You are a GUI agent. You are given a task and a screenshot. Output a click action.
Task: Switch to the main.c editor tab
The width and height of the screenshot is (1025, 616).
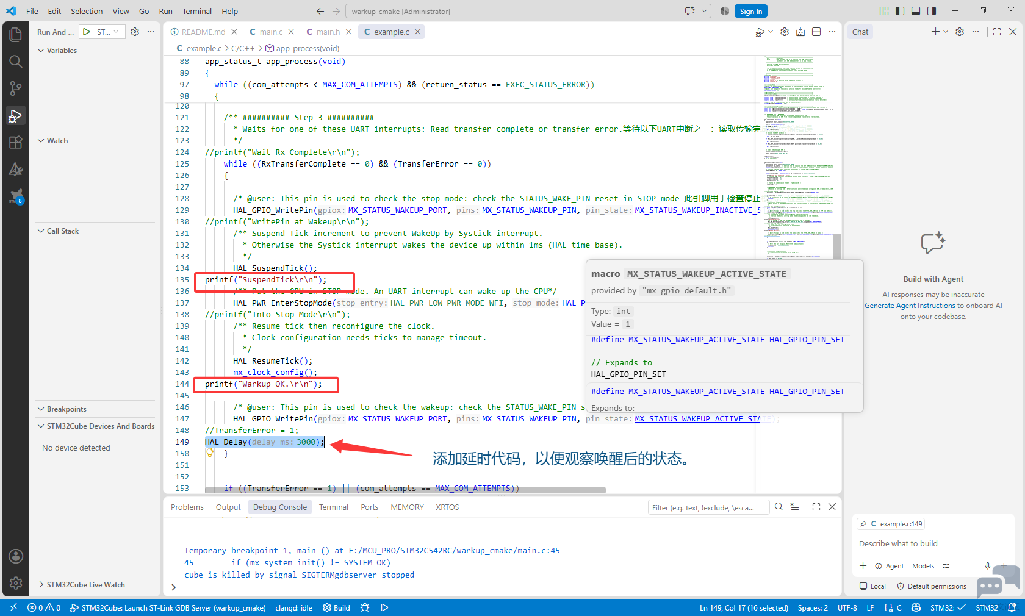click(x=271, y=32)
